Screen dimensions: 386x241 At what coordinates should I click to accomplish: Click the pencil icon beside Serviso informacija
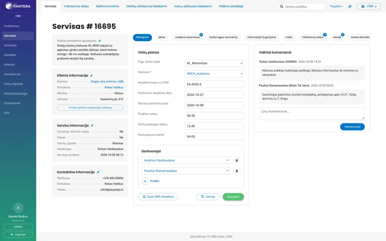[92, 126]
